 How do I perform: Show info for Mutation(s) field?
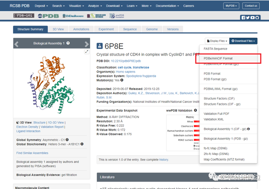coord(122,80)
